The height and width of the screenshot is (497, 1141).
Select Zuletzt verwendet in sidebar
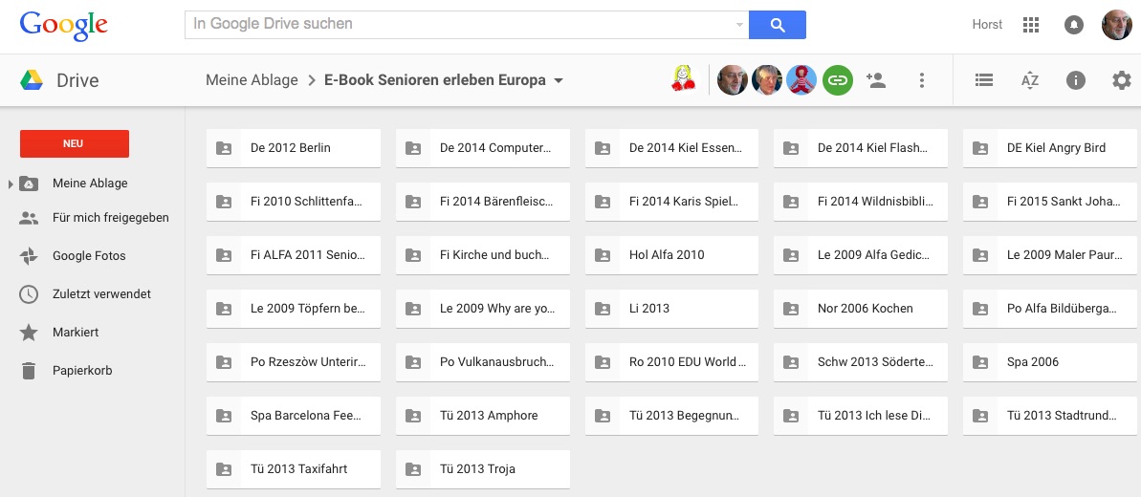pyautogui.click(x=101, y=294)
